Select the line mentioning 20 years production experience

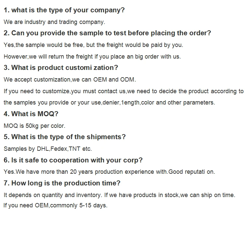tap(109, 172)
